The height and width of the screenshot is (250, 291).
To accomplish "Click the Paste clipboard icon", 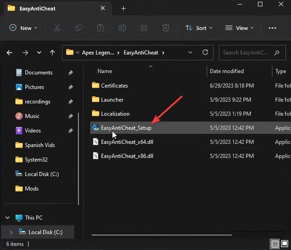I will (x=101, y=28).
